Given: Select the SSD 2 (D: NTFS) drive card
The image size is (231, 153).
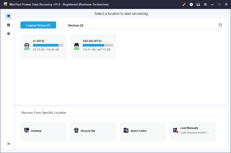Looking at the screenshot, I should (x=93, y=46).
